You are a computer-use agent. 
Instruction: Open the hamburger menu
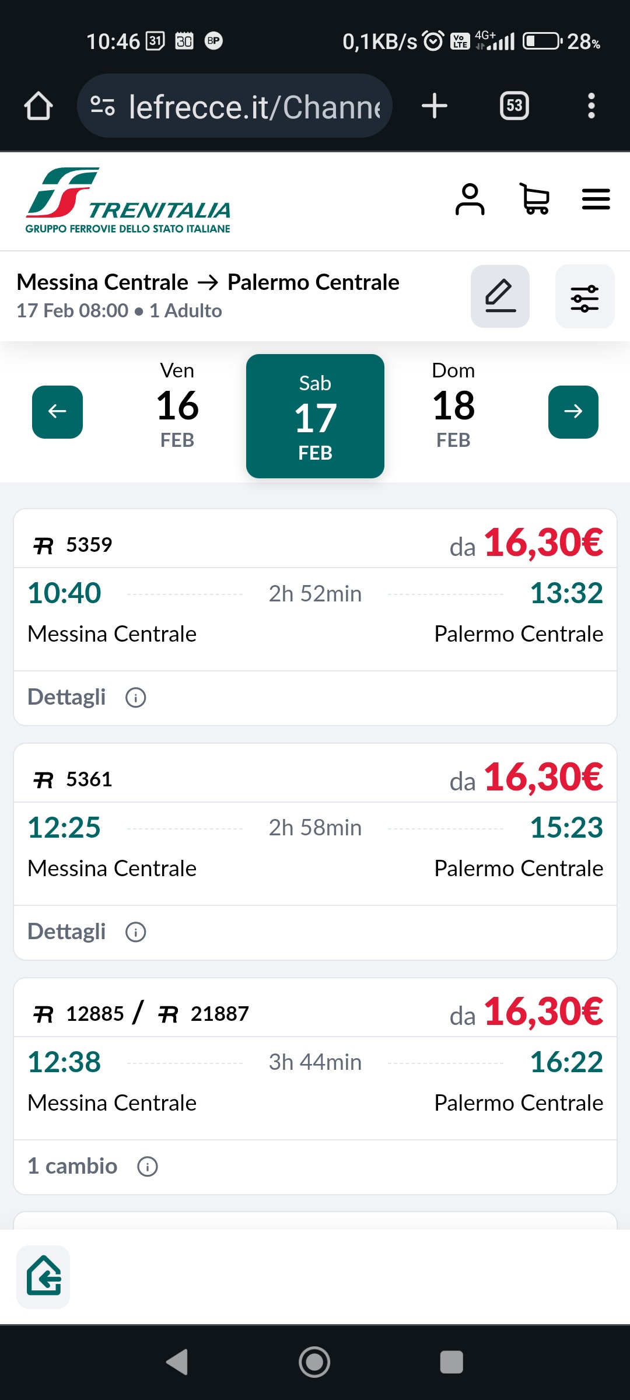pyautogui.click(x=596, y=199)
